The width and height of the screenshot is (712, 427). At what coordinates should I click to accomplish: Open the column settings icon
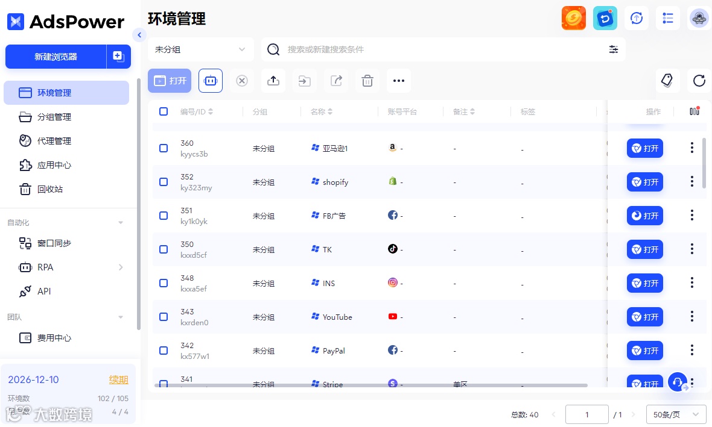point(695,111)
